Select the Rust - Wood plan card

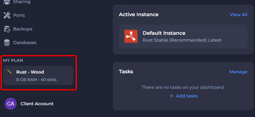pos(38,75)
